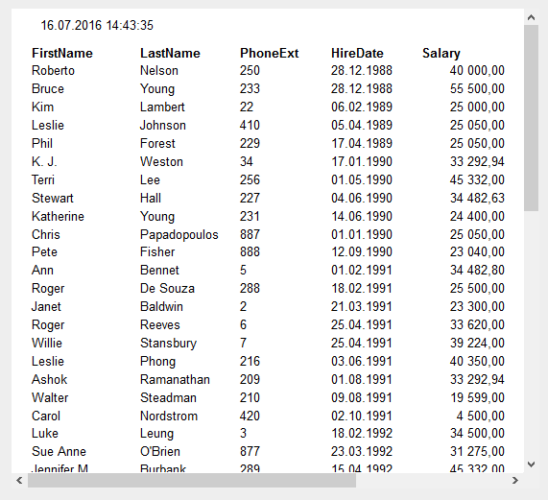The image size is (548, 500).
Task: Click the horizontal scrollbar left arrow
Action: click(19, 481)
